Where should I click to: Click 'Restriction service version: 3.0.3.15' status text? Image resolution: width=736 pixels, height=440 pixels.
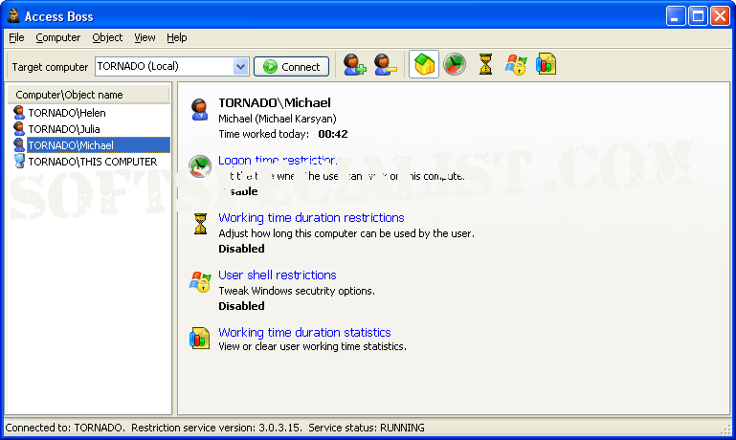(216, 428)
